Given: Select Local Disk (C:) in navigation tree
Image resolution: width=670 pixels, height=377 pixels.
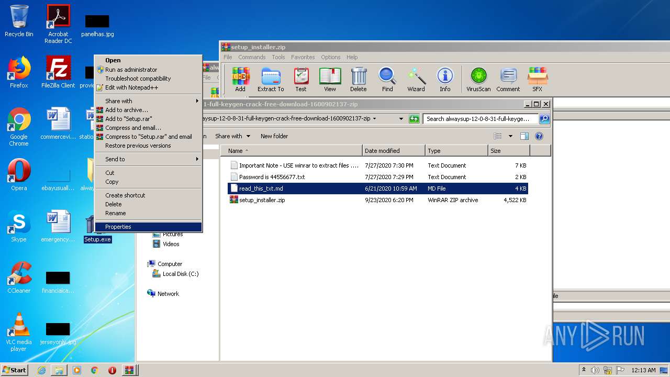Looking at the screenshot, I should coord(180,274).
